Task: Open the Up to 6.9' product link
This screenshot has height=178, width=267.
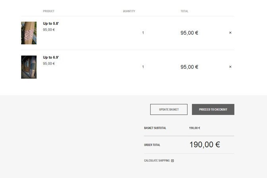Action: (51, 57)
